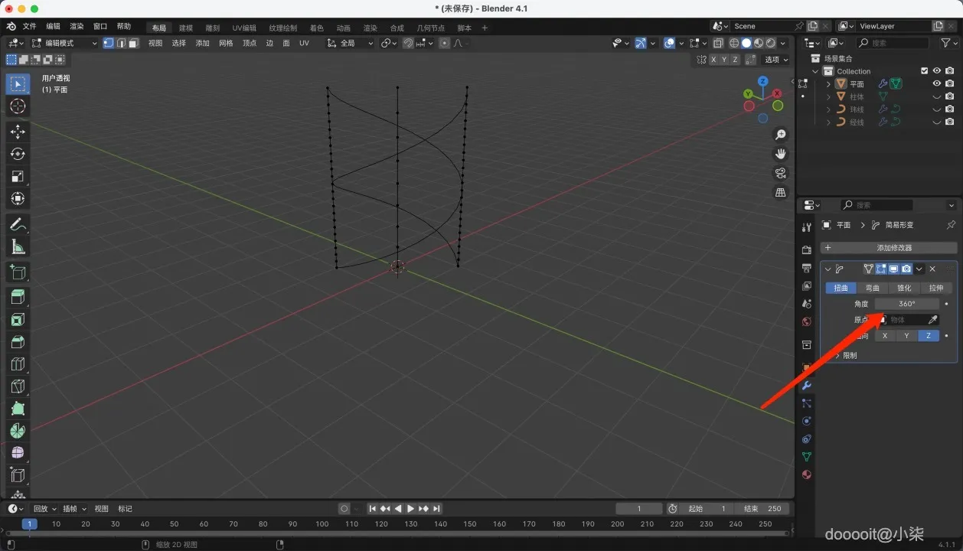Choose the Annotate pencil tool
This screenshot has height=551, width=963.
tap(18, 224)
